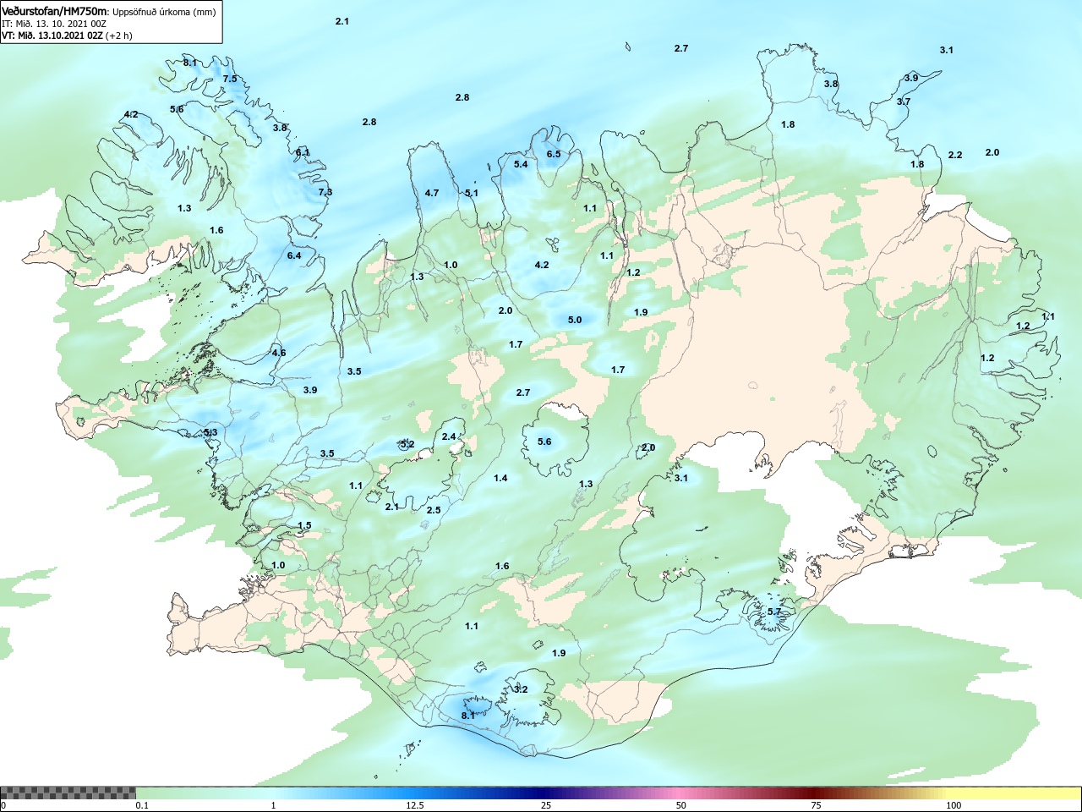Click the 6.4 precipitation value
The image size is (1082, 812).
(x=294, y=255)
